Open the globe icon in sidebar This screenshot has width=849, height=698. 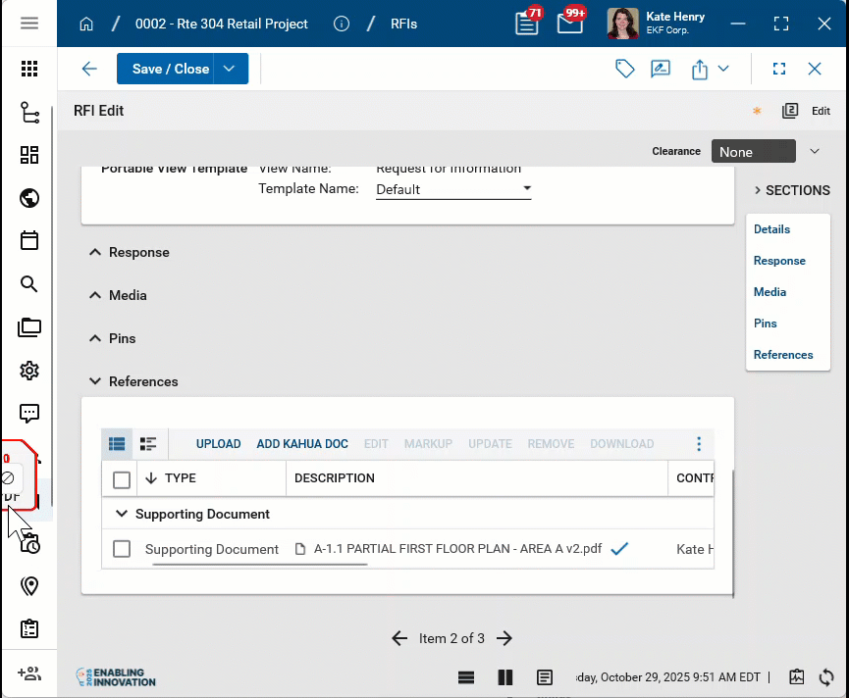pyautogui.click(x=29, y=198)
